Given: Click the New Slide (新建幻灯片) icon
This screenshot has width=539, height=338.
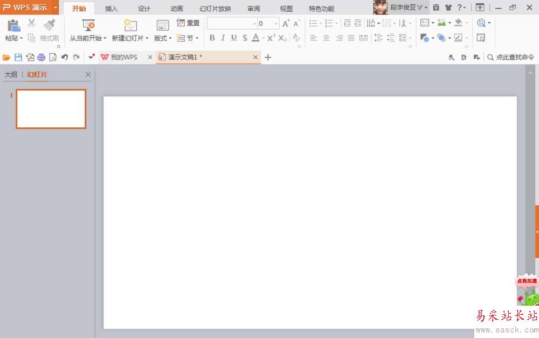Looking at the screenshot, I should tap(130, 25).
